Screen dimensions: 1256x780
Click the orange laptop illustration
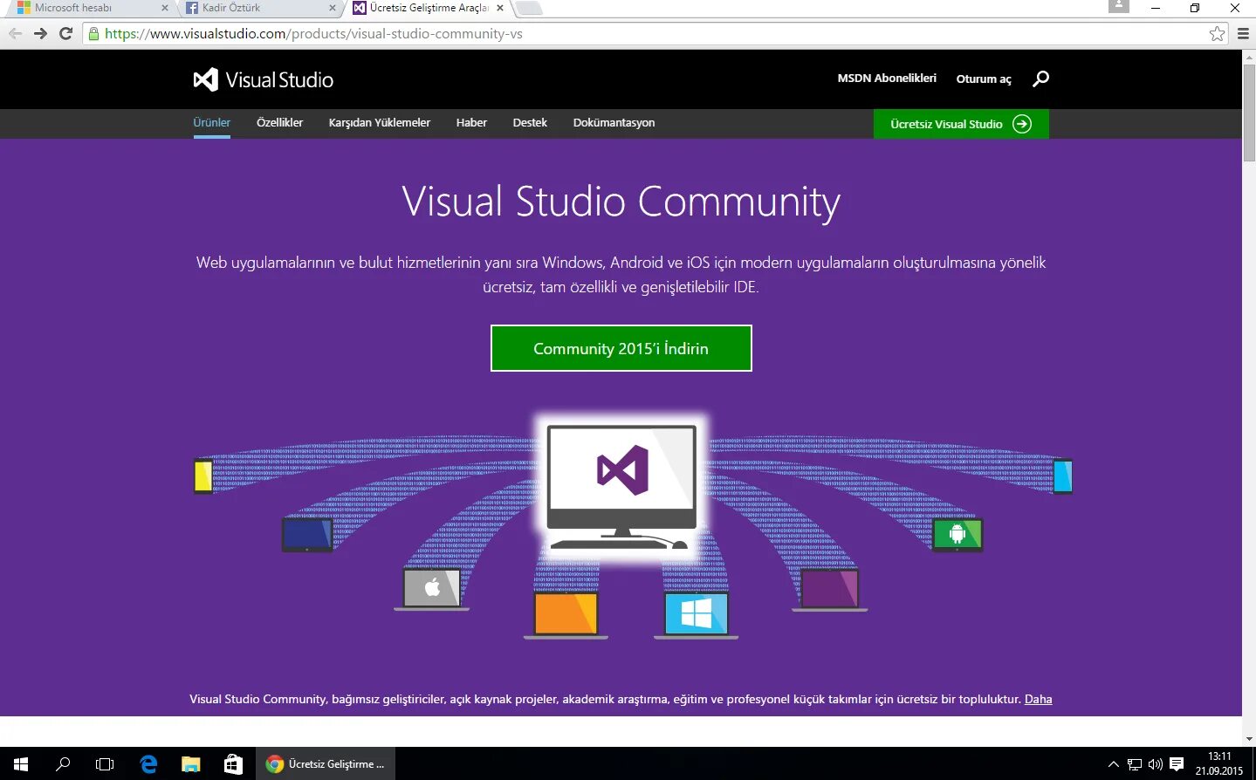(566, 615)
